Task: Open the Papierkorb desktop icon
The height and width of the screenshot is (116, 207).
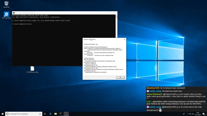Action: (x=6, y=4)
